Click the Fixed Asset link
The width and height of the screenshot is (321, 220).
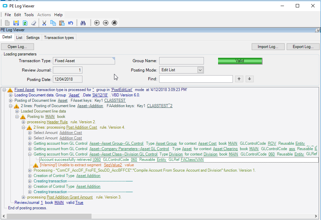click(24, 90)
